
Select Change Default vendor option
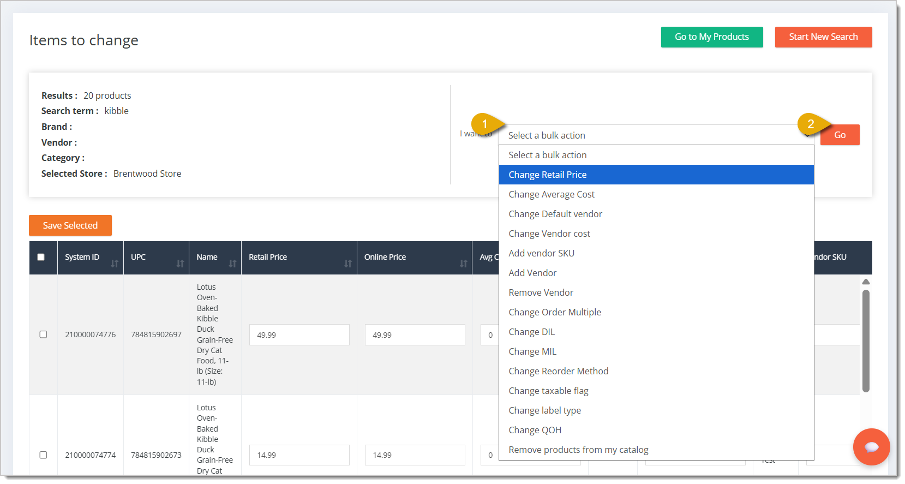656,214
